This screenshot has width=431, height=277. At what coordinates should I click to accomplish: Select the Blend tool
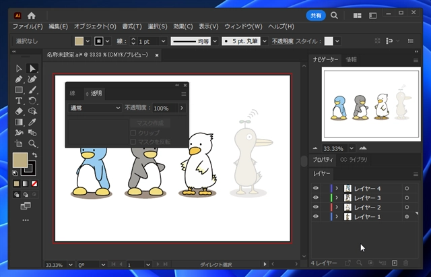click(x=32, y=133)
